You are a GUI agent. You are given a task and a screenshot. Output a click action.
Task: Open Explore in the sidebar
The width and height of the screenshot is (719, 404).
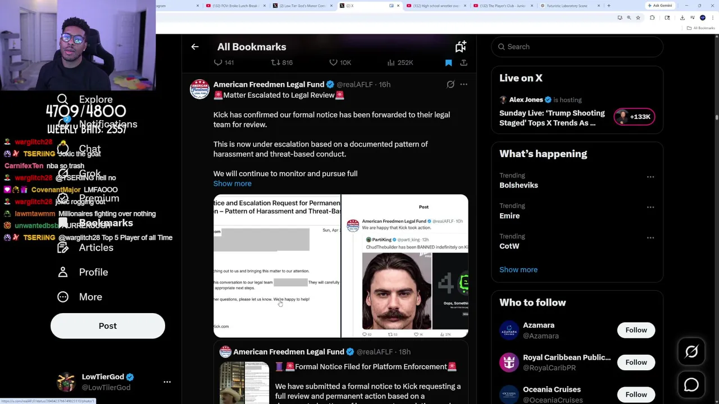(x=85, y=99)
